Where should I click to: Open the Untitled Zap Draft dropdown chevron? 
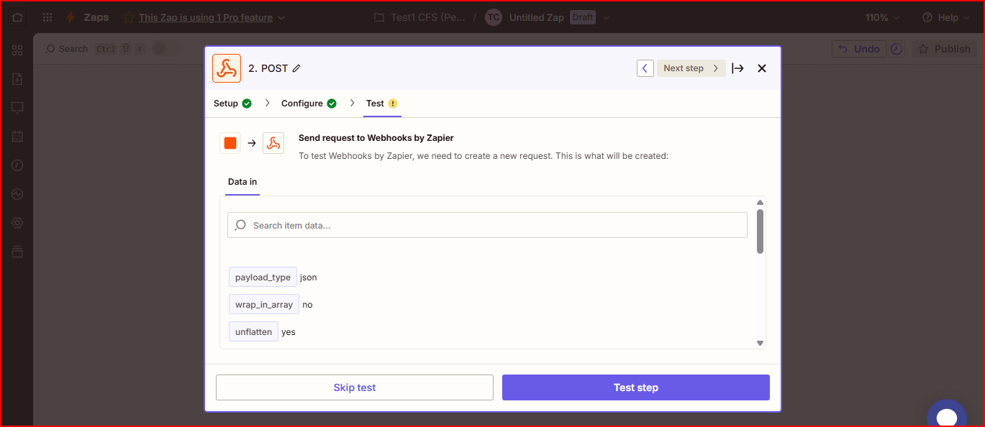[x=607, y=17]
